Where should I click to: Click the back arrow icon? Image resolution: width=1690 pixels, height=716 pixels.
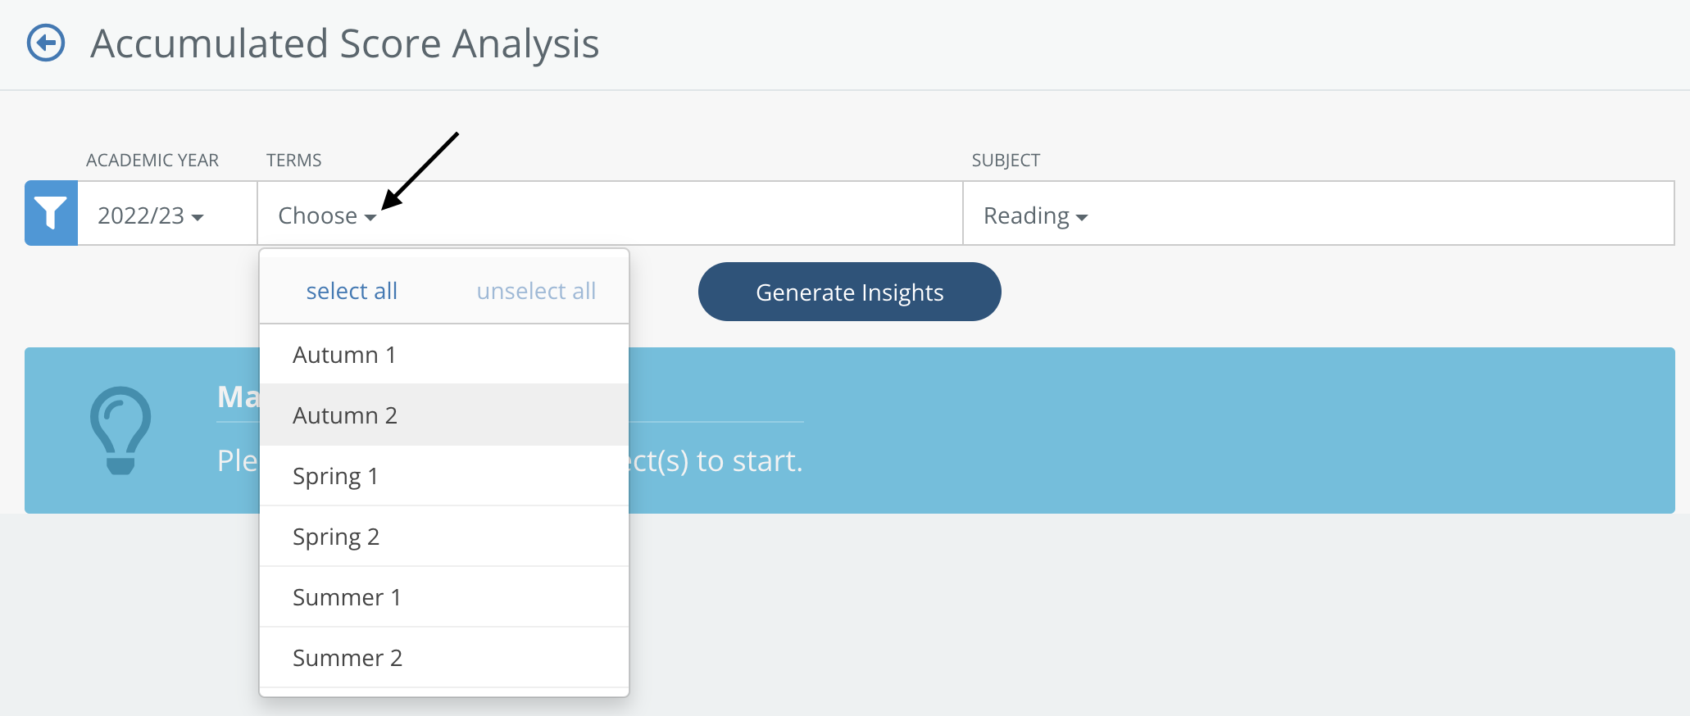(46, 43)
